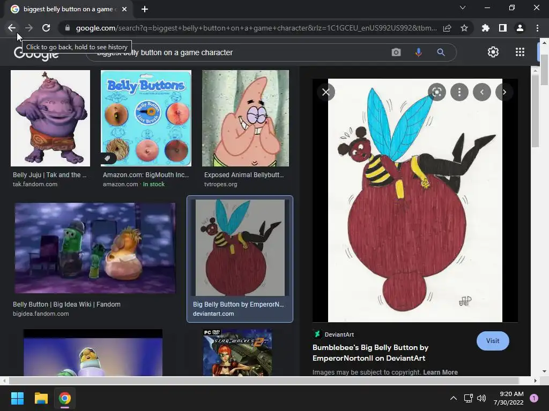Share this page icon in address bar

(447, 28)
